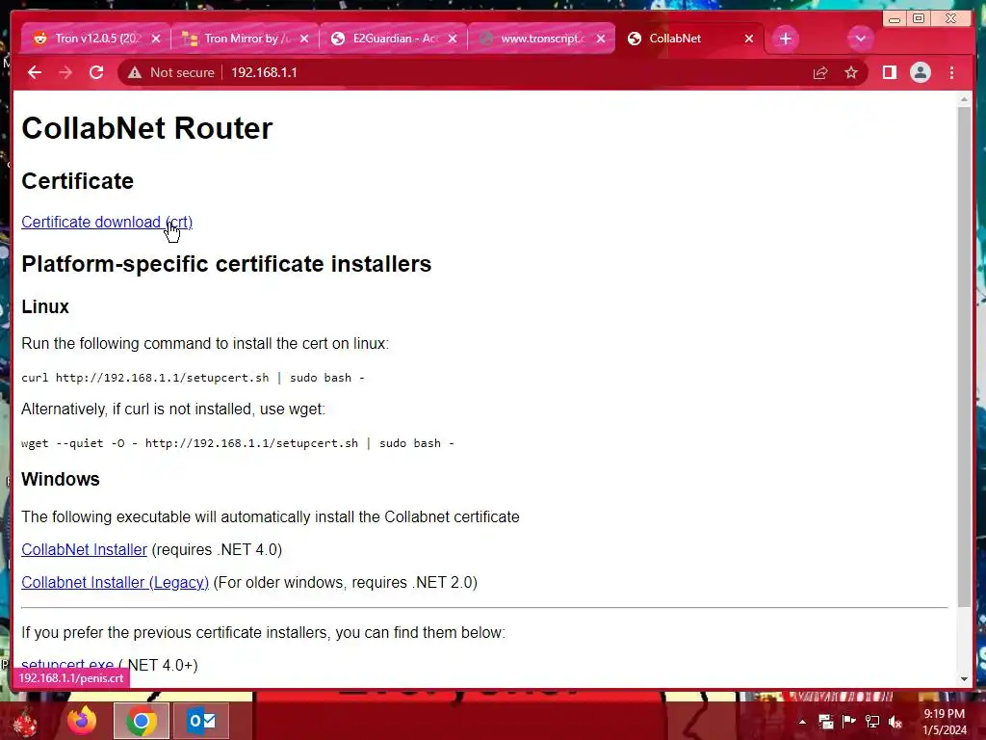Screen dimensions: 986x740
Task: Open Outlook from the taskbar
Action: (x=202, y=721)
